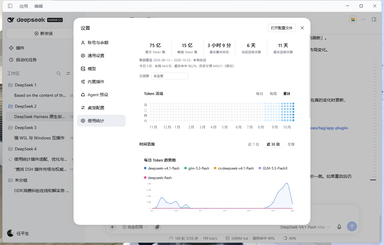Open 通用设置 section

point(101,56)
